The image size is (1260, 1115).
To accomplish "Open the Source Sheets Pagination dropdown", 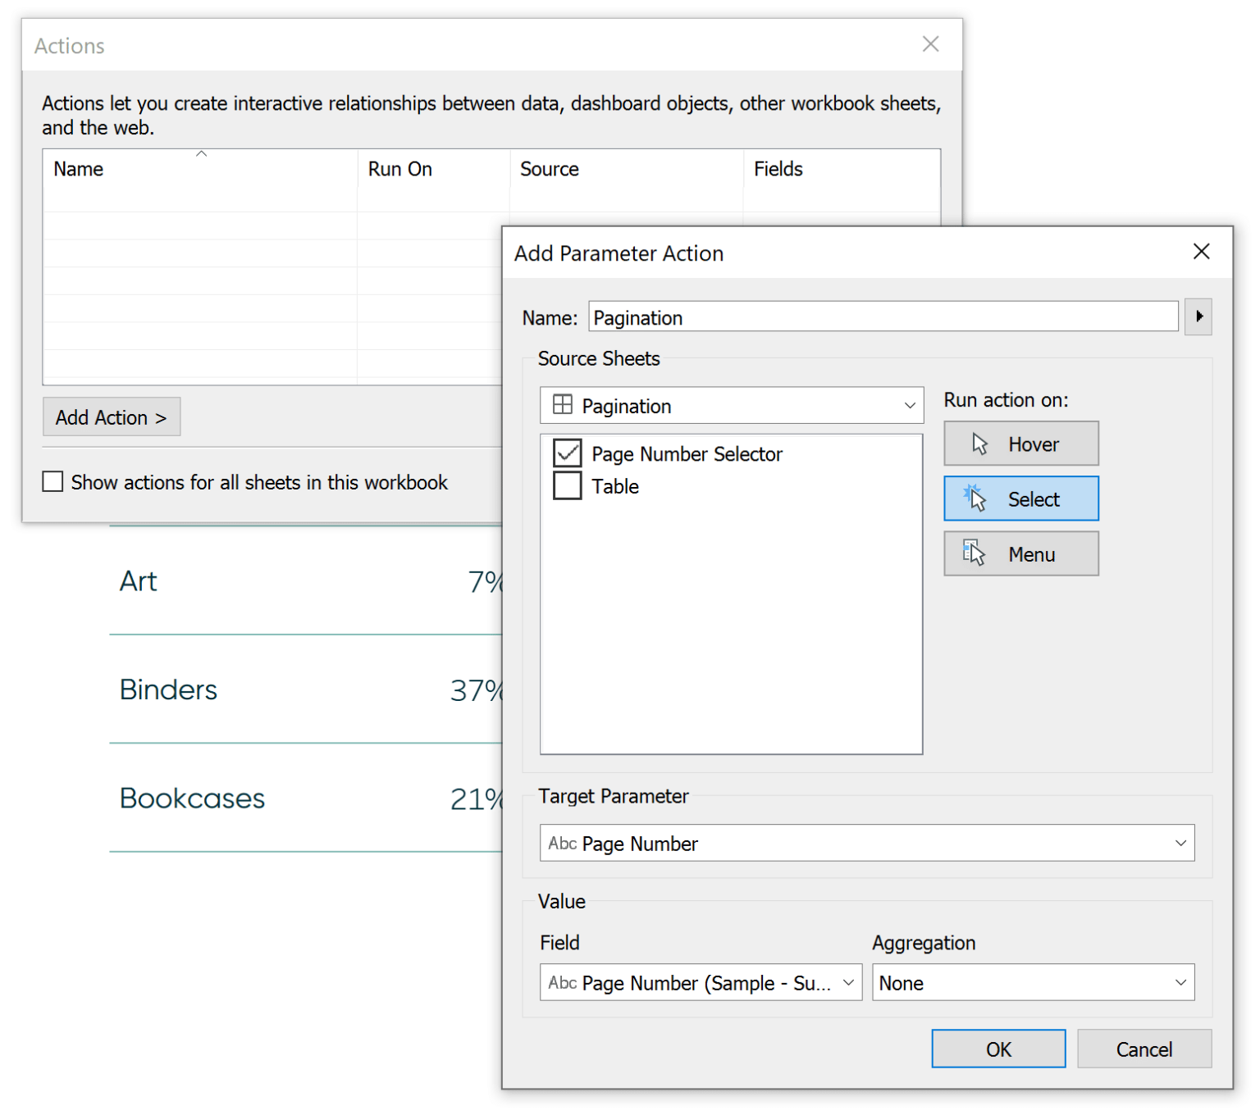I will tap(909, 404).
